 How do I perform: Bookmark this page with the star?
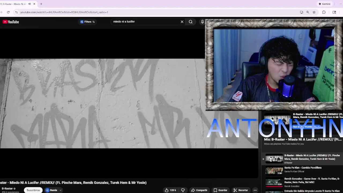[x=314, y=12]
